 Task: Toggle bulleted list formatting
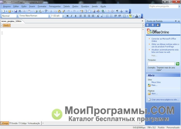point(111,16)
